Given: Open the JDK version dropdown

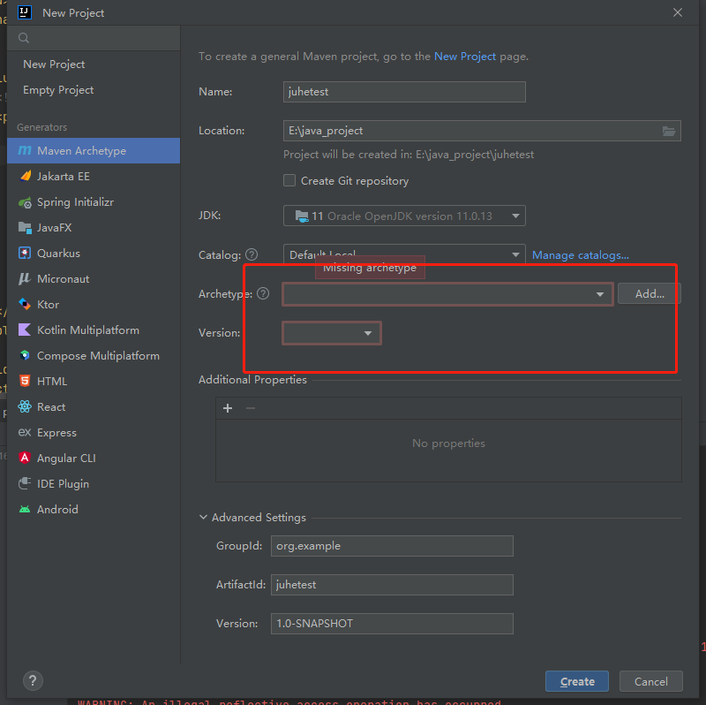Looking at the screenshot, I should [404, 216].
